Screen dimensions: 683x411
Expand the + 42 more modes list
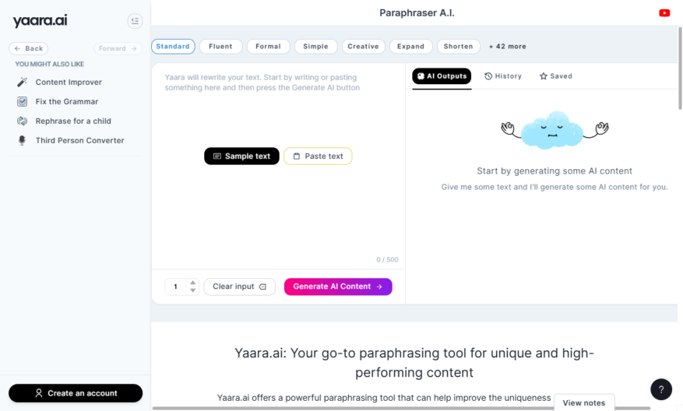click(x=508, y=47)
